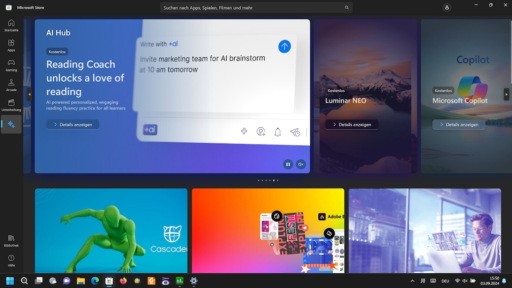Open the Windows Start menu
512x288 pixels.
[10, 281]
